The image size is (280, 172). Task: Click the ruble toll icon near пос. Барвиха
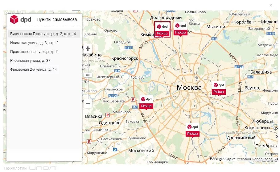tap(133, 99)
